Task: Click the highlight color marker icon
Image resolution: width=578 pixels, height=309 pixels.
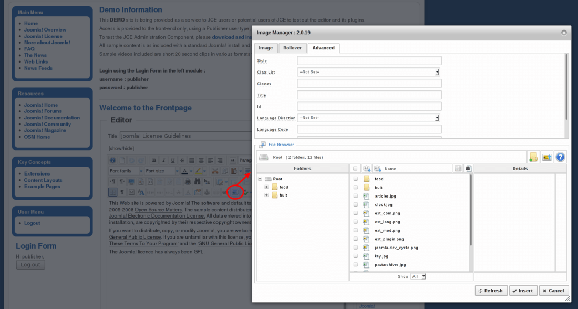Action: pyautogui.click(x=198, y=171)
